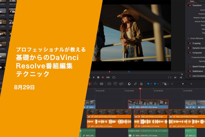The image size is (205, 137).
Task: Go to next clip with skip-forward icon
Action: tap(175, 78)
